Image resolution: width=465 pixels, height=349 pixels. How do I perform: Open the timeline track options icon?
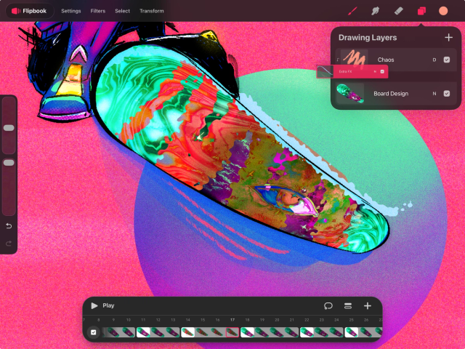348,305
